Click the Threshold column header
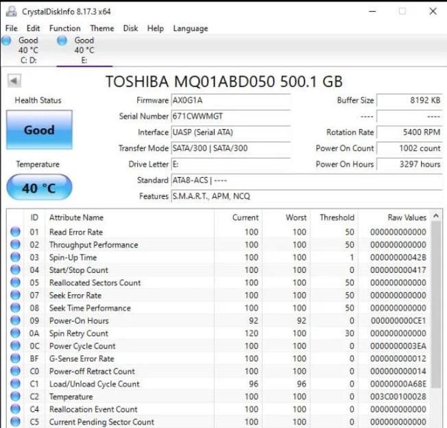Screen dimensions: 447x428 (x=334, y=217)
